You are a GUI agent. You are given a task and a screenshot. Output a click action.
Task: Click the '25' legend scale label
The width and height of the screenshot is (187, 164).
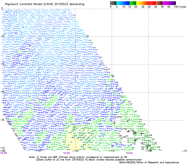pos(143,7)
